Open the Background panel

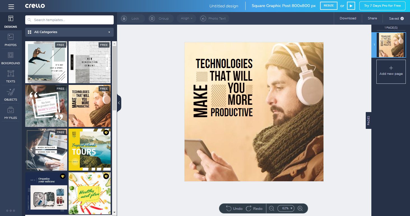click(10, 57)
